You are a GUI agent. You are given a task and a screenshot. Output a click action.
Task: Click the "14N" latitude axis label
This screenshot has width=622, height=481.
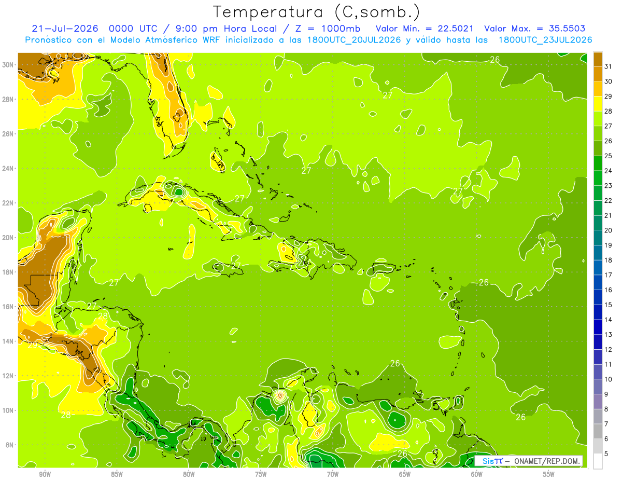(9, 341)
